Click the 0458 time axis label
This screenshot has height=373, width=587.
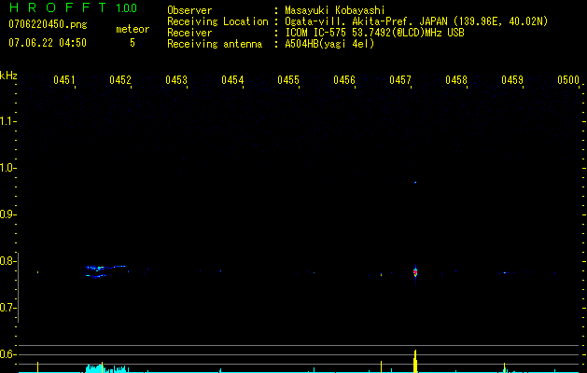click(x=456, y=80)
